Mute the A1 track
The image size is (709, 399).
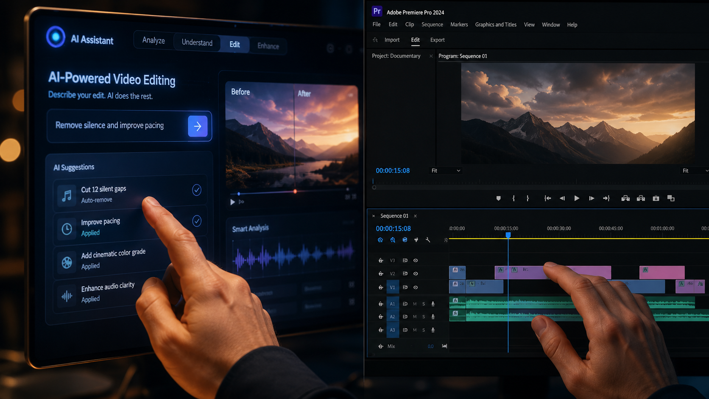pos(415,304)
